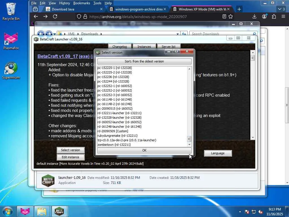This screenshot has width=289, height=217.
Task: Click the network icon in the system tray
Action: 254,212
